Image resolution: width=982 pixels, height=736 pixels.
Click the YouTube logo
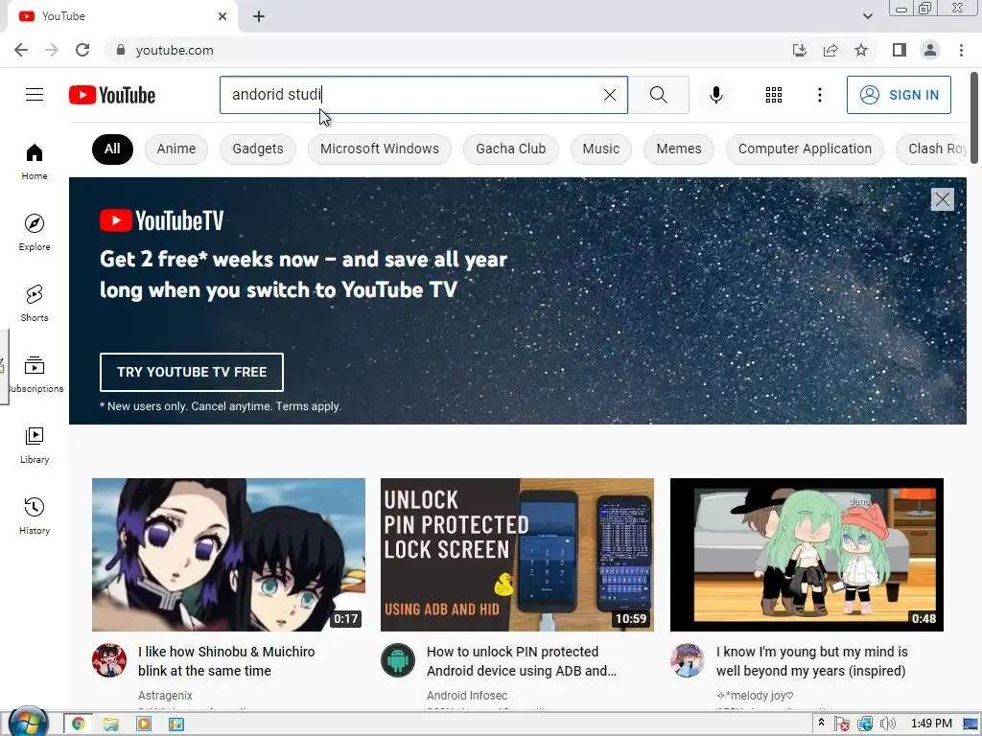coord(112,95)
